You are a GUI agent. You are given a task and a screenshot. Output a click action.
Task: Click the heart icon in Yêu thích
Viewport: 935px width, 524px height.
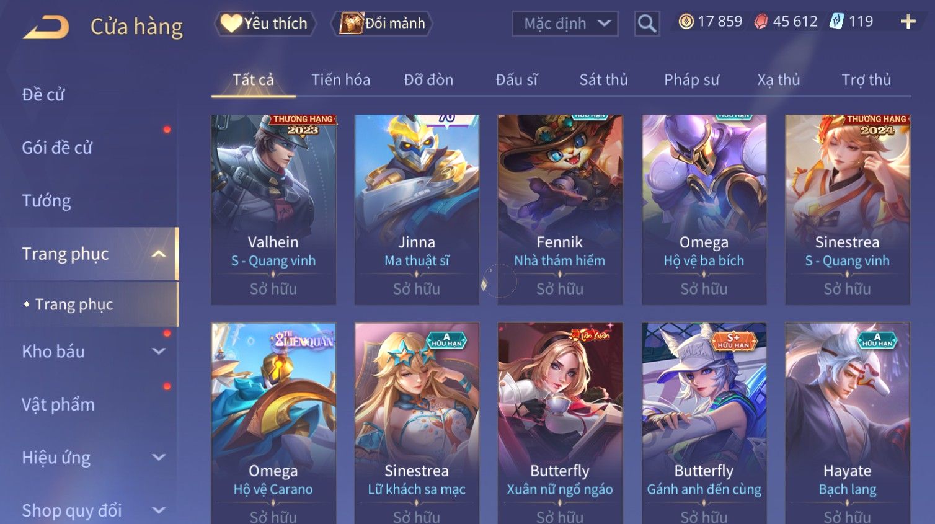tap(231, 24)
